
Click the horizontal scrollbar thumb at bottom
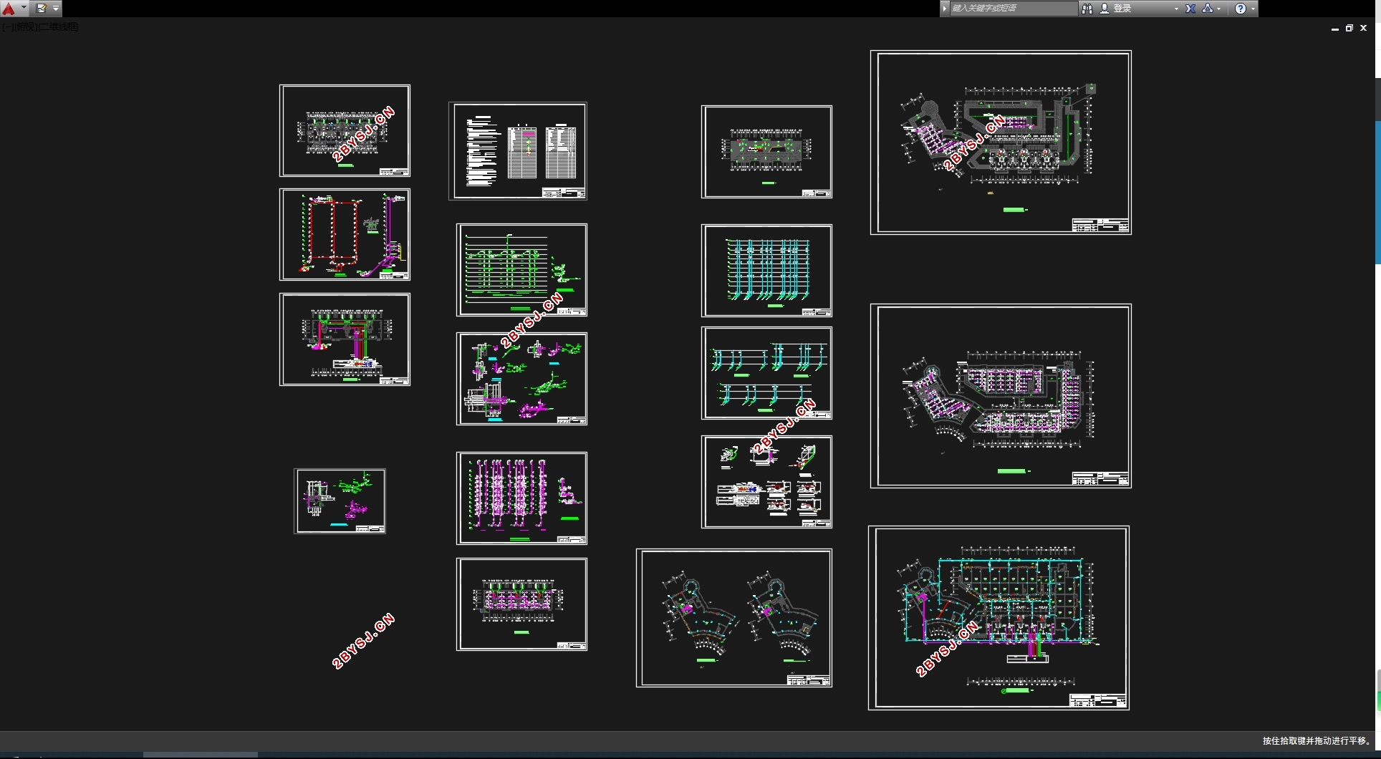coord(201,755)
